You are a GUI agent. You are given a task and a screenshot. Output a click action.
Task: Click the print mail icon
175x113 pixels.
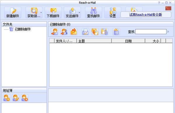coord(85,32)
